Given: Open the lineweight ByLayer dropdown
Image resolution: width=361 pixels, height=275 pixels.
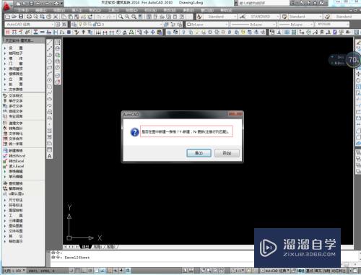Looking at the screenshot, I should (296, 25).
